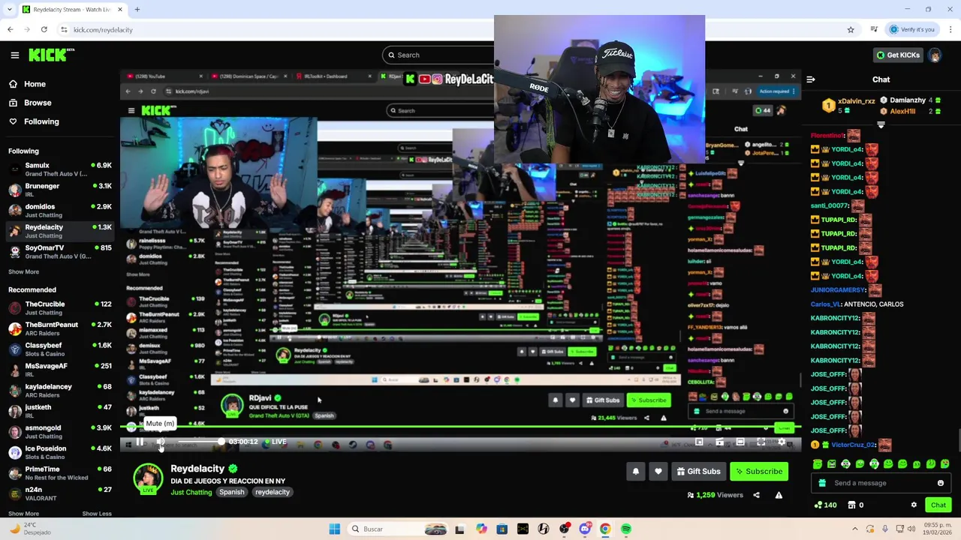Click first quick emote in chat
This screenshot has height=540, width=961.
818,464
